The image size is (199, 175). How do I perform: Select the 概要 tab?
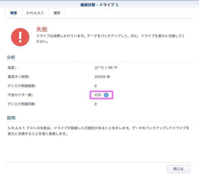(14, 13)
